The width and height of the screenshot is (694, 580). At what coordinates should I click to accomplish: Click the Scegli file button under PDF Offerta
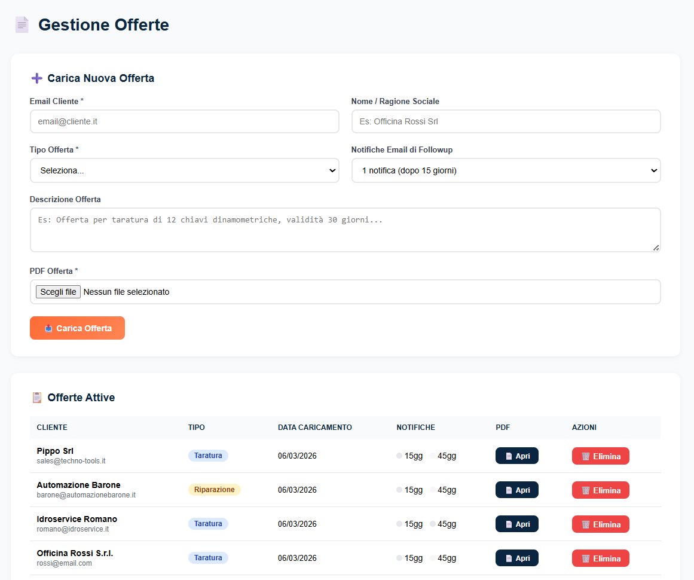(x=57, y=291)
